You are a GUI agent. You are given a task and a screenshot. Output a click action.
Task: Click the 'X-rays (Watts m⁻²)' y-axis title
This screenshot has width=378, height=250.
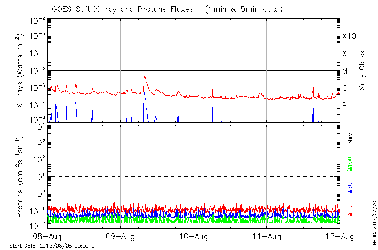(21, 71)
